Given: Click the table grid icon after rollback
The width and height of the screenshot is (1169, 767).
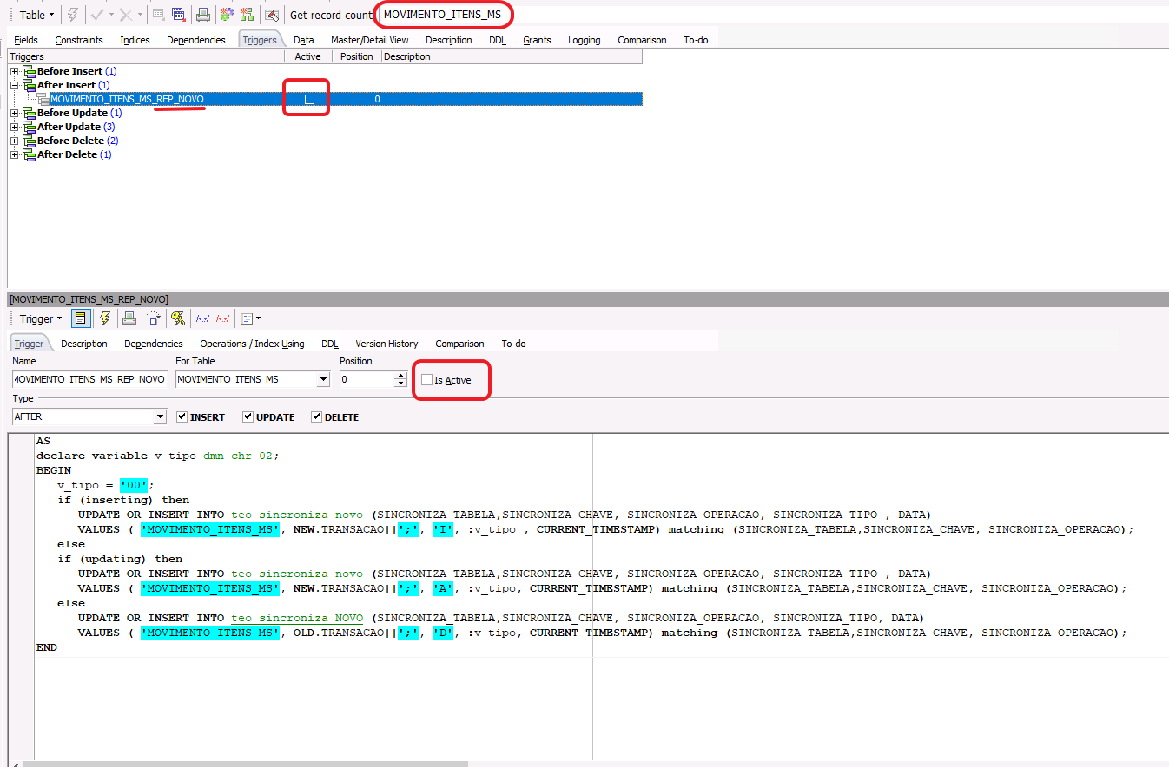Looking at the screenshot, I should [x=158, y=15].
